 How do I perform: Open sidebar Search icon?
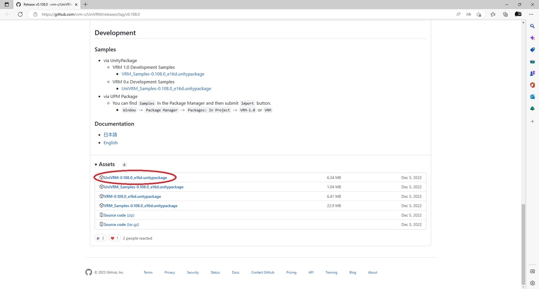coord(533,26)
